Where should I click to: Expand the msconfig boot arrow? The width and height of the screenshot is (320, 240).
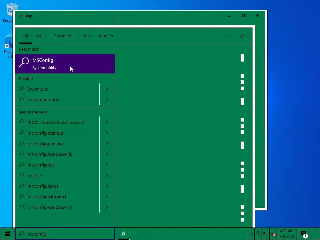107,186
